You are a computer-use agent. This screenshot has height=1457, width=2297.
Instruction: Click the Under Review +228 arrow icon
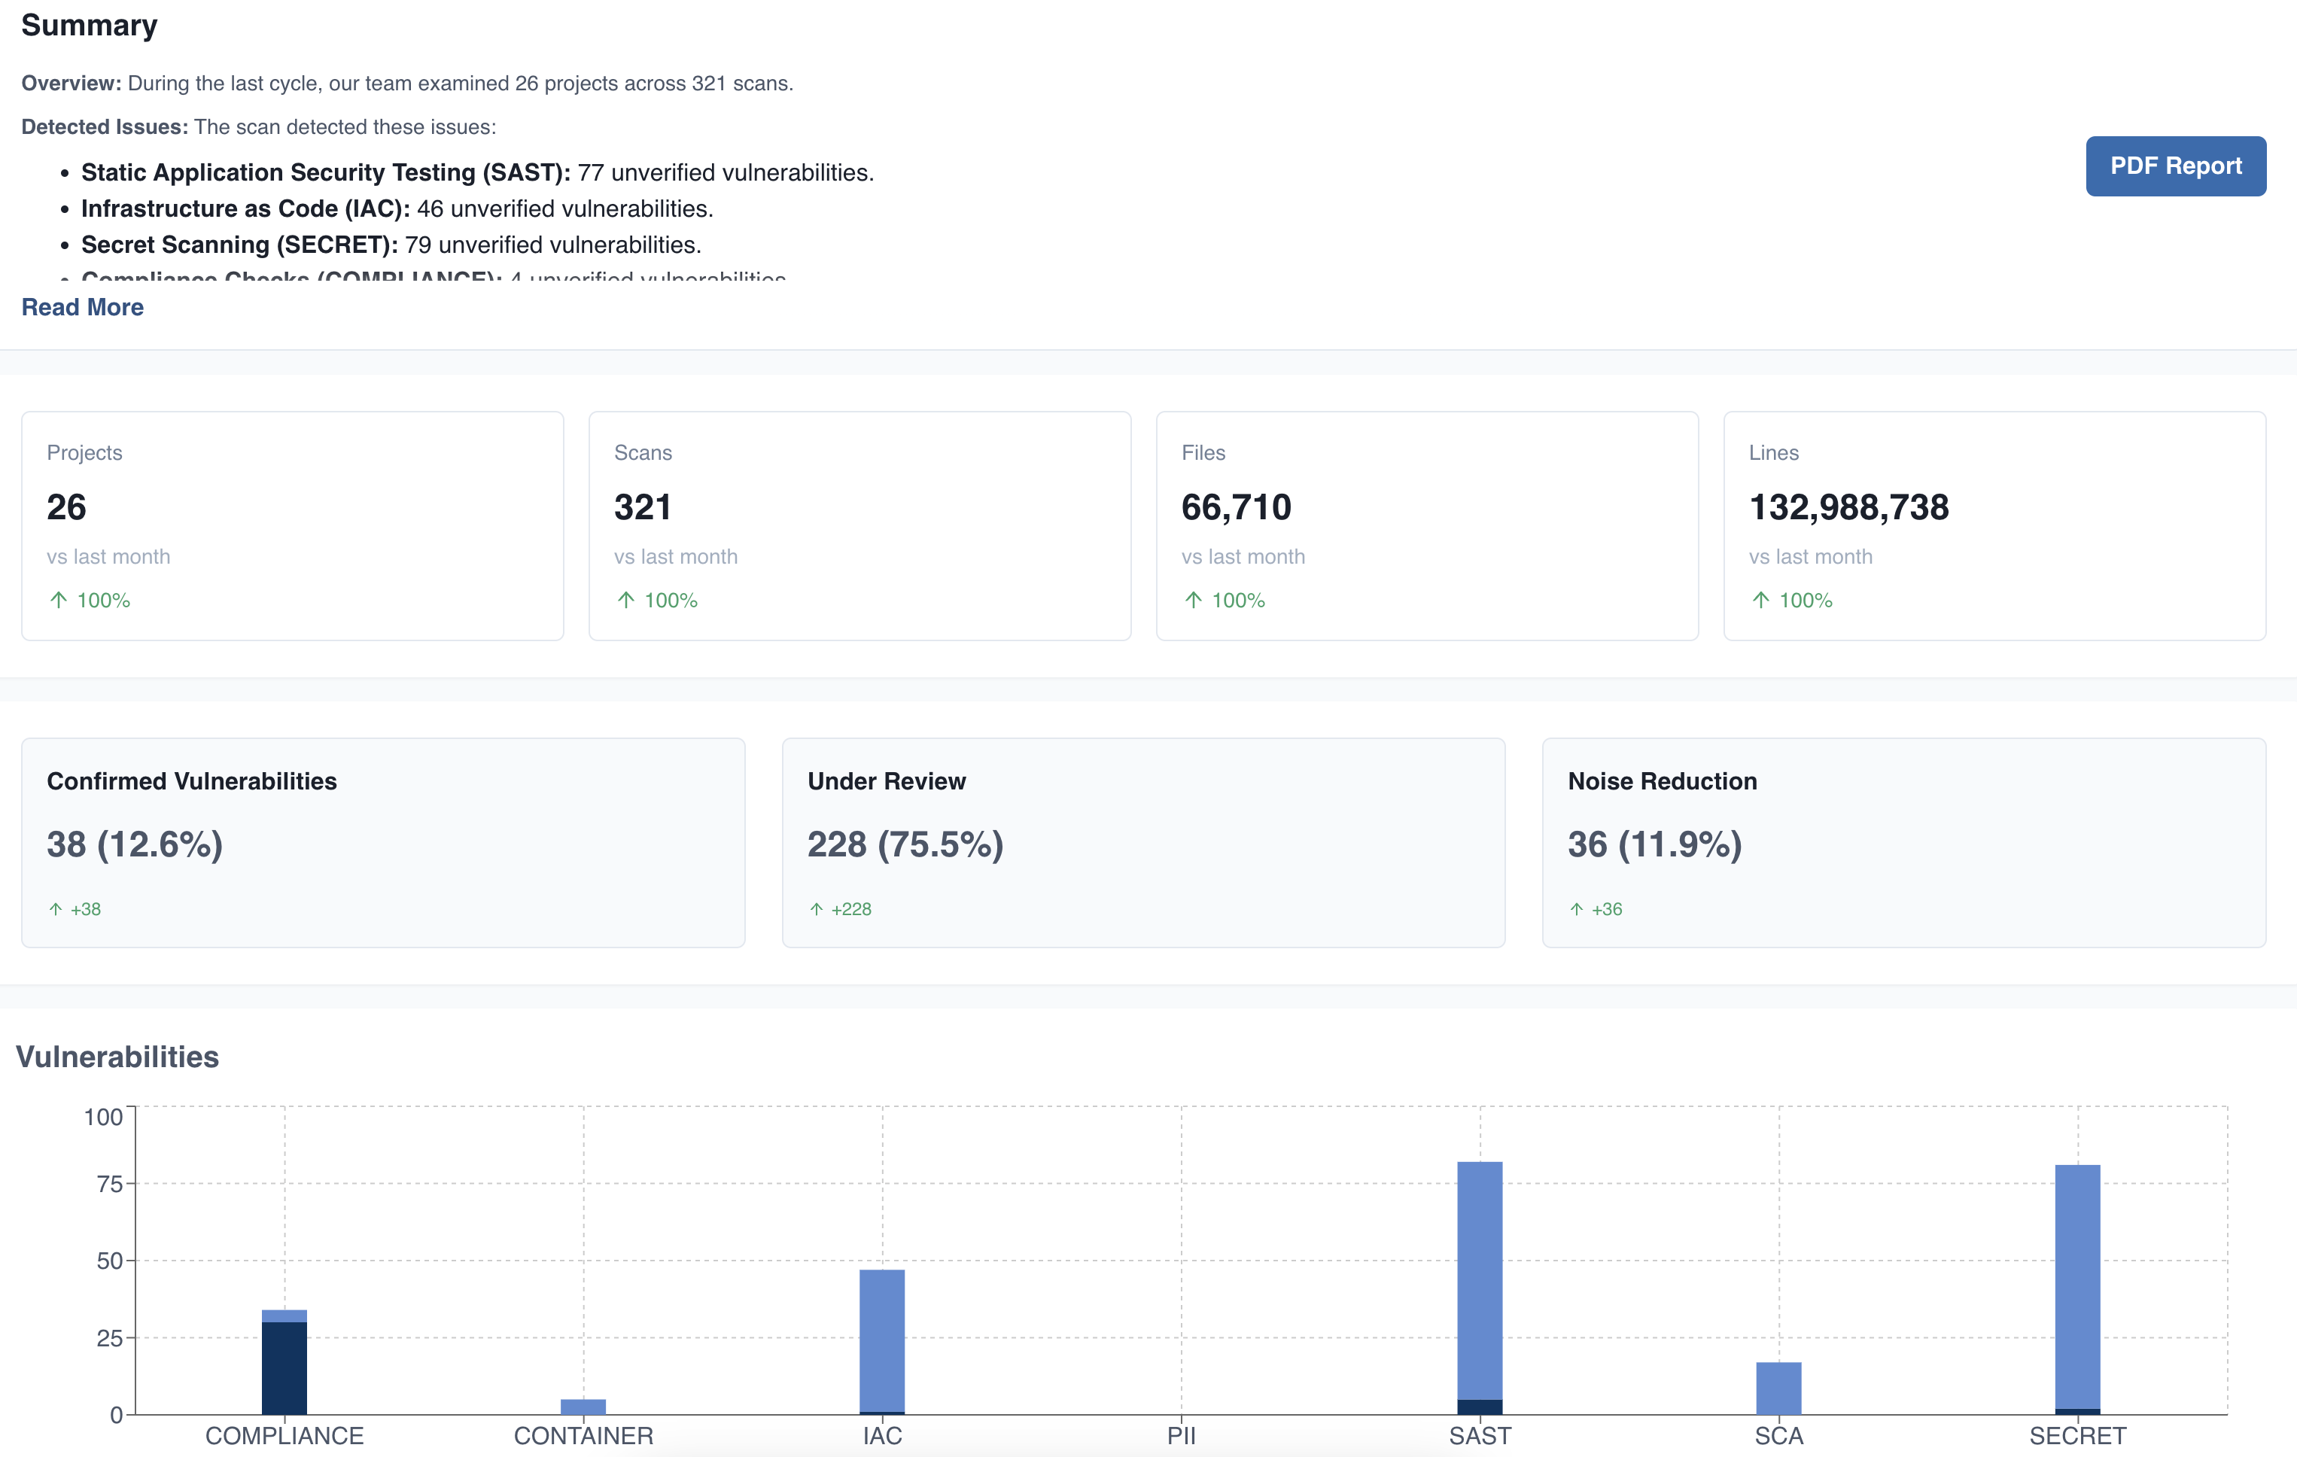[x=817, y=909]
